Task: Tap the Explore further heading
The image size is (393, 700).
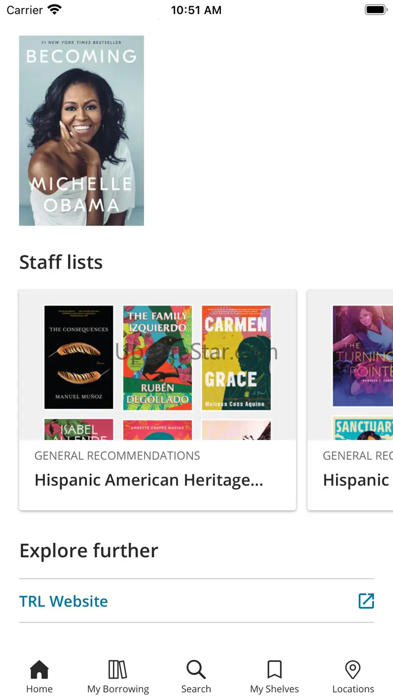Action: click(89, 551)
